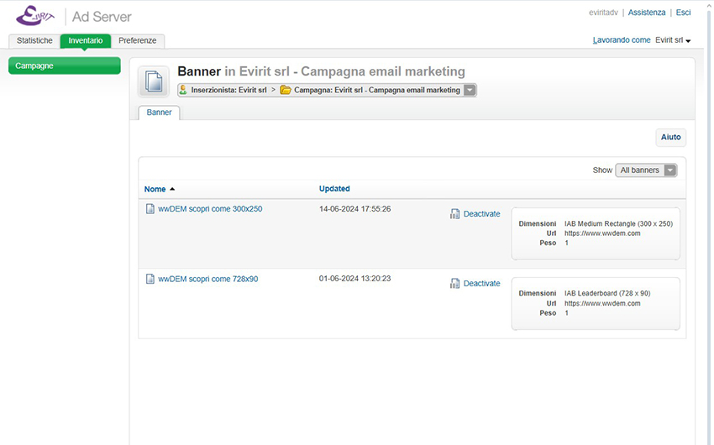Sort the list by Nome column
The height and width of the screenshot is (445, 714).
click(x=155, y=189)
